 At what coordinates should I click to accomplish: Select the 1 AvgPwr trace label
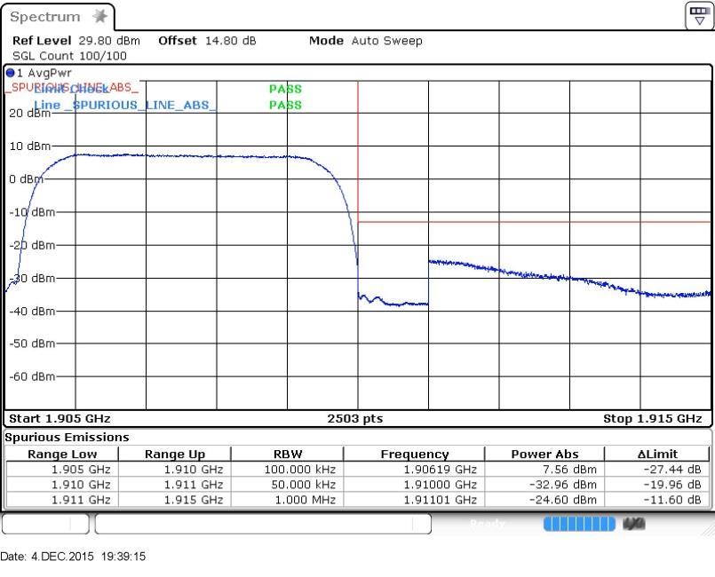click(44, 73)
